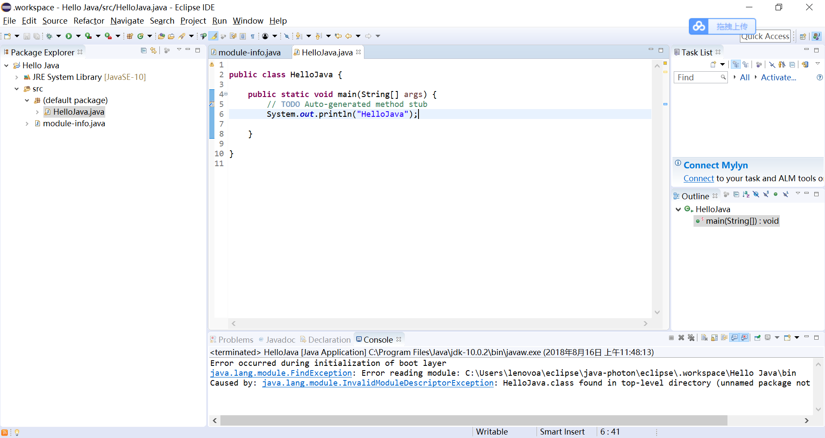
Task: Click the Quick Access search field
Action: [765, 36]
